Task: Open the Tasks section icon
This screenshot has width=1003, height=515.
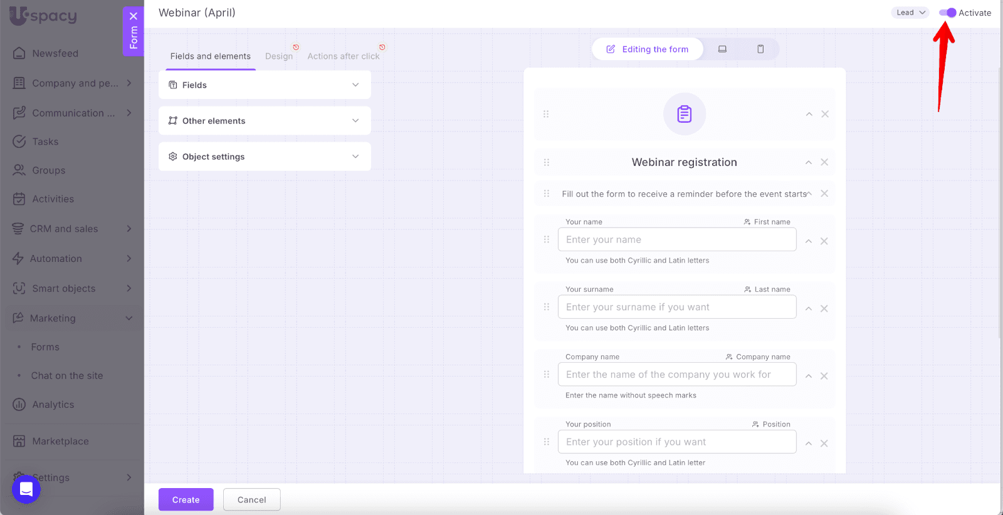Action: click(x=19, y=142)
